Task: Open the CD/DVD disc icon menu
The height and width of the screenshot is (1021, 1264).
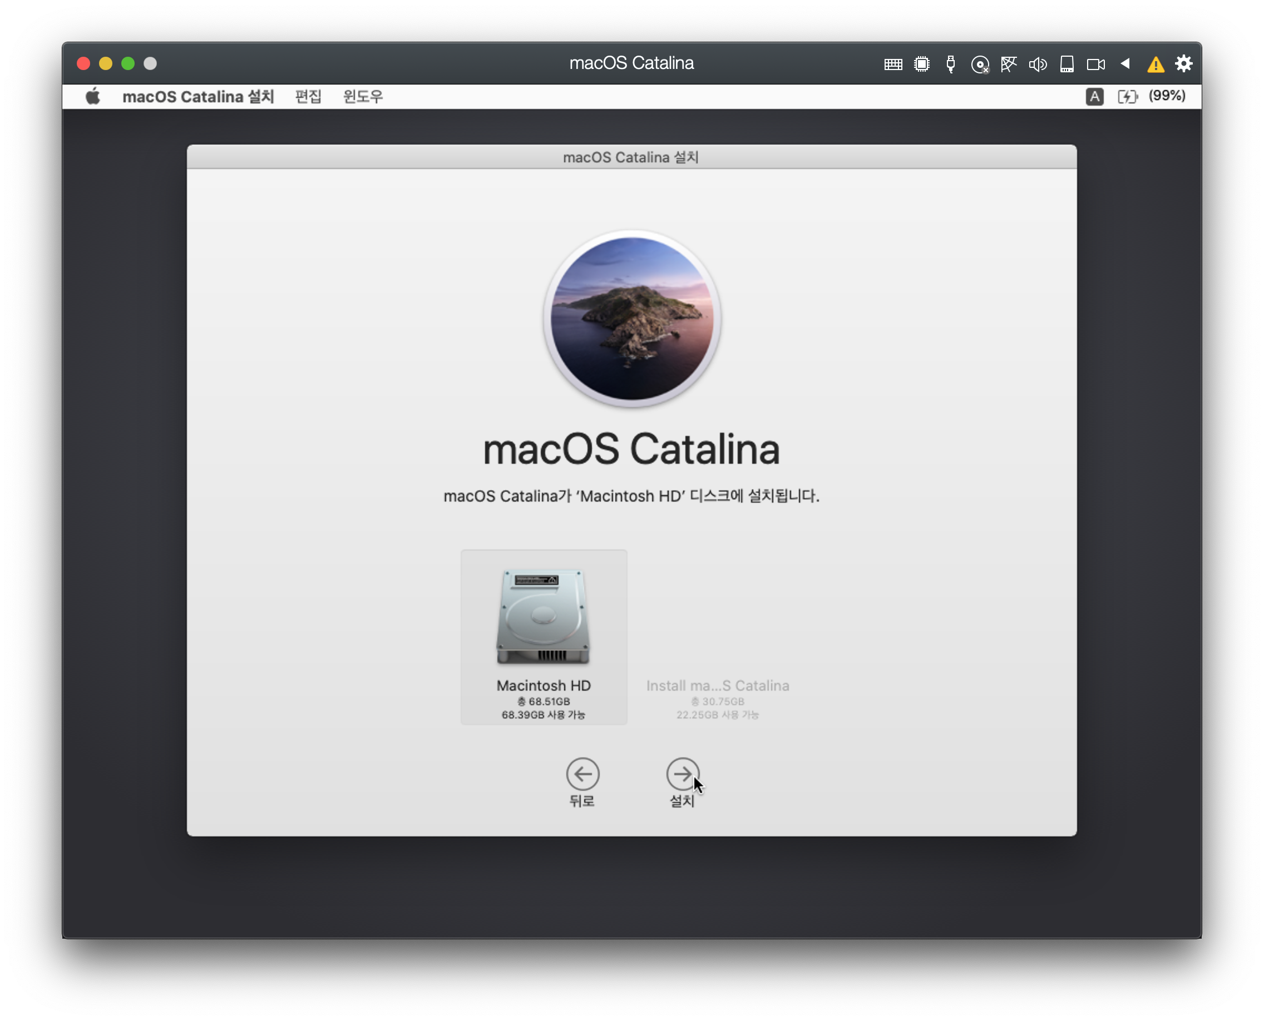Action: click(980, 65)
